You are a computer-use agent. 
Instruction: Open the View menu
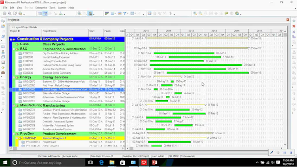click(x=19, y=8)
